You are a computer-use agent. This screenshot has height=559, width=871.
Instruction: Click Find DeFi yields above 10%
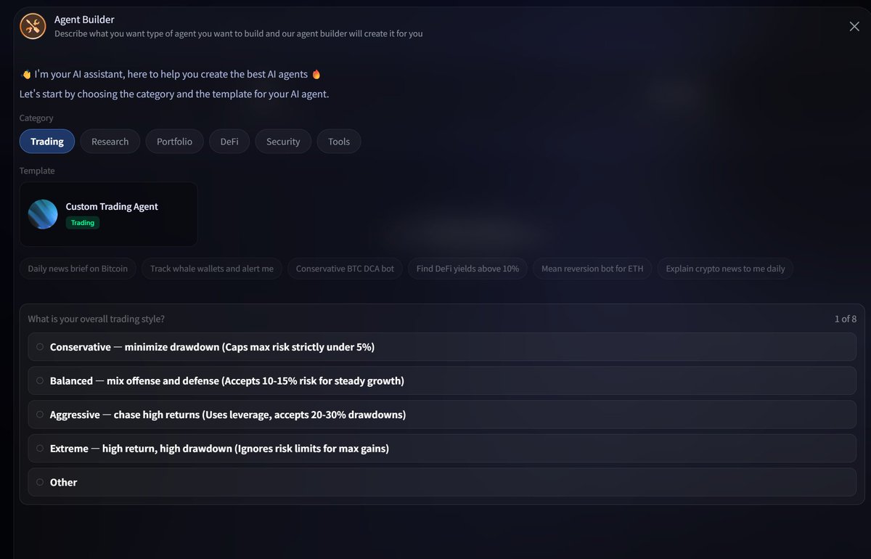tap(467, 269)
